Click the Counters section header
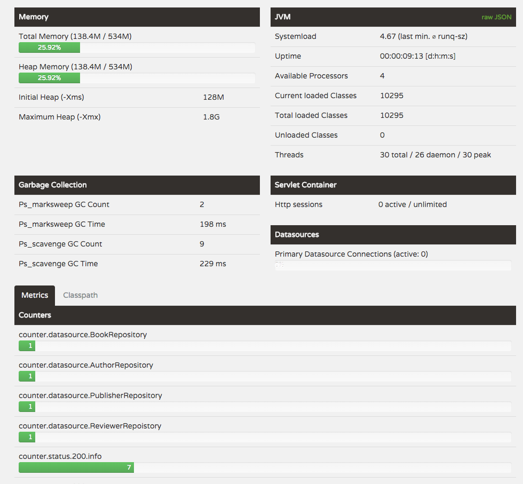The width and height of the screenshot is (523, 484). [x=265, y=315]
